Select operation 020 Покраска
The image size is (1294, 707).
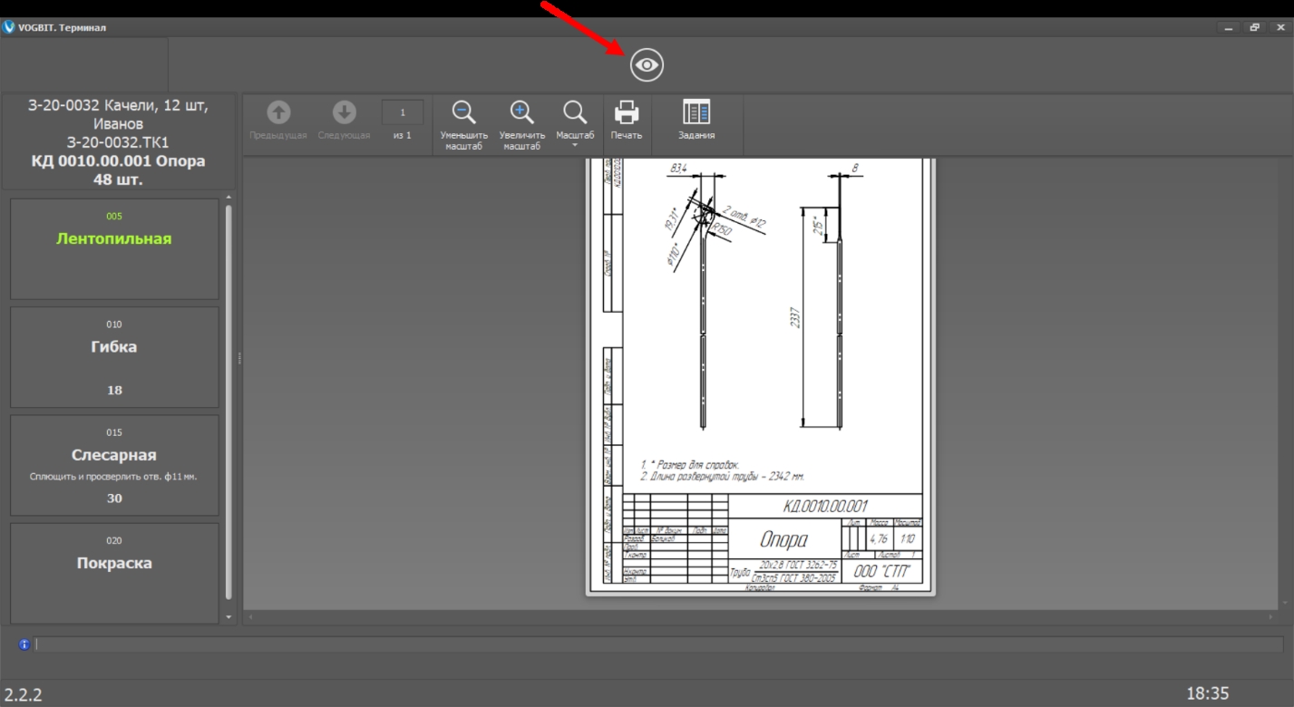[114, 572]
